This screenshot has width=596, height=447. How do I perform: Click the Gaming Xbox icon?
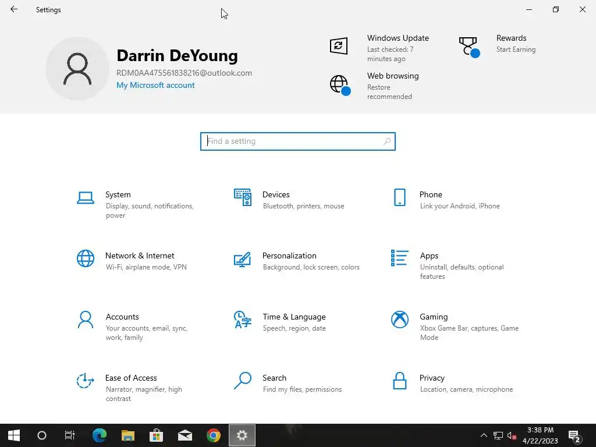(399, 320)
